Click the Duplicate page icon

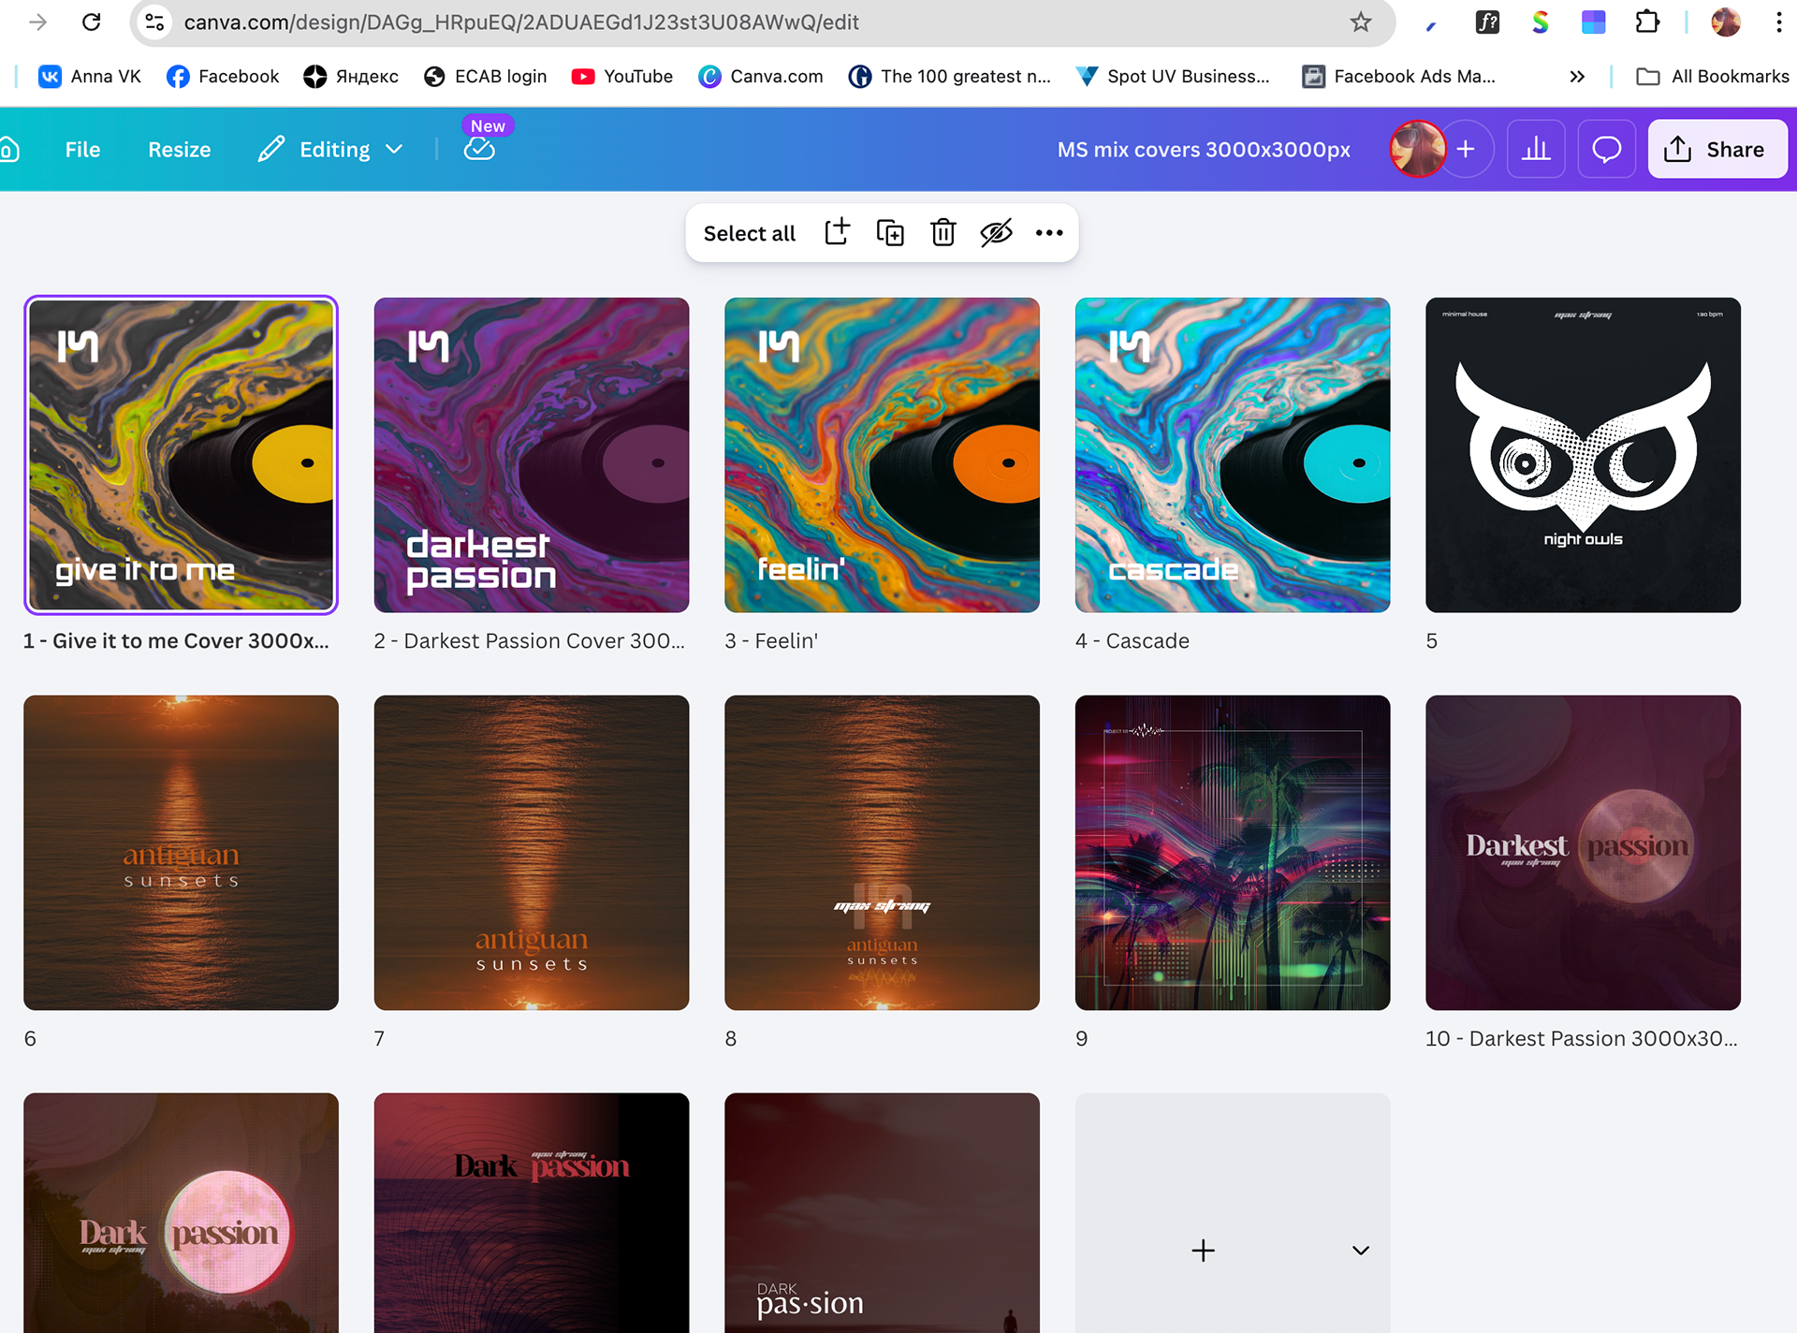click(x=889, y=232)
